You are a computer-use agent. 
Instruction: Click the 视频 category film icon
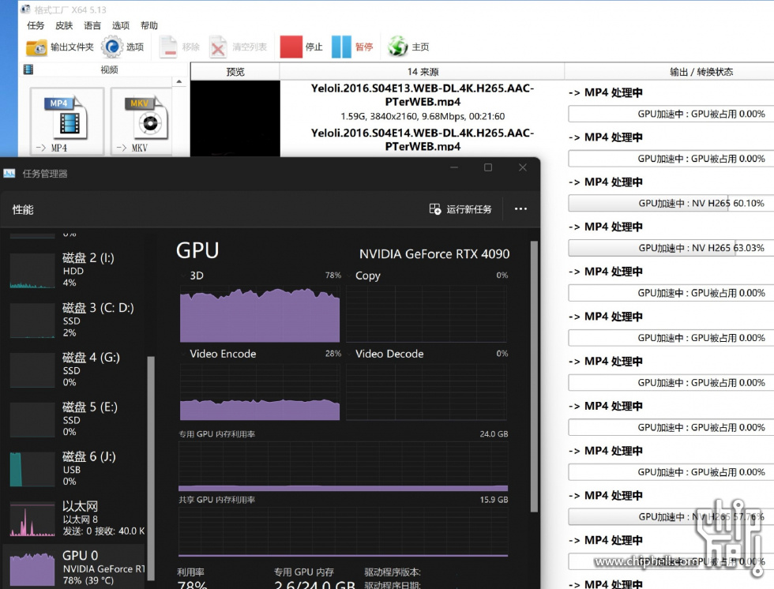point(28,69)
